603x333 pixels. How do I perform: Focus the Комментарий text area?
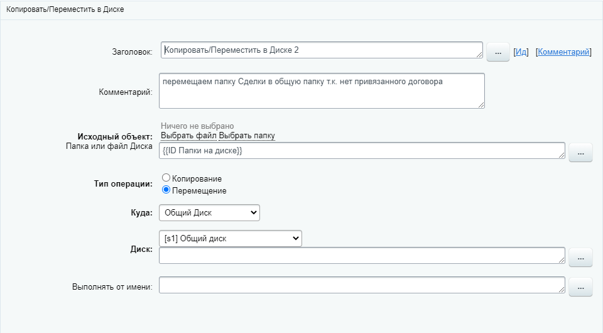[x=320, y=90]
